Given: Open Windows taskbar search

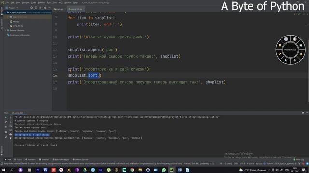Looking at the screenshot, I should pos(12,170).
